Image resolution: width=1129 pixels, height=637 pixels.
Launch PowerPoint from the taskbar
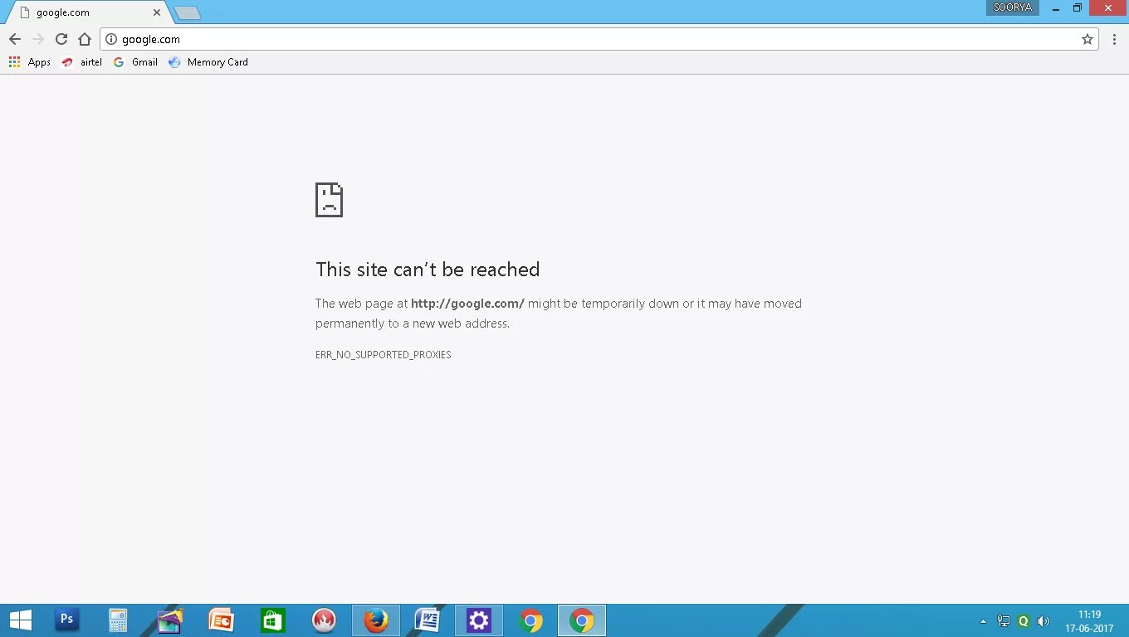click(221, 620)
